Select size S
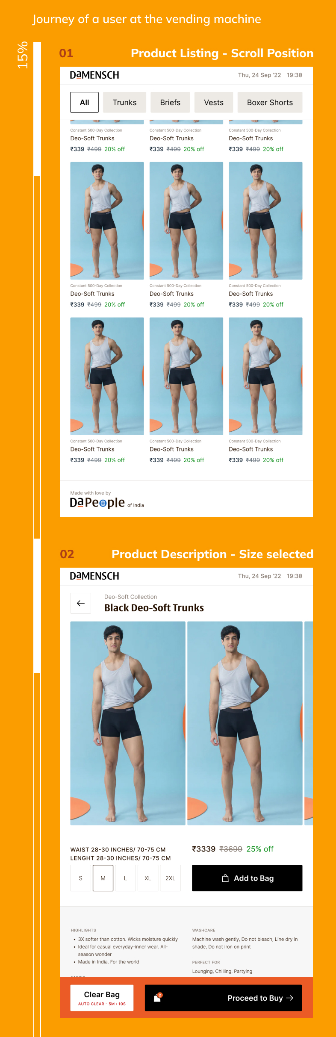 80,878
